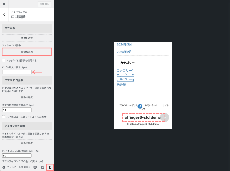This screenshot has height=171, width=230.
Task: Switch to desktop preview icon
Action: tap(35, 167)
